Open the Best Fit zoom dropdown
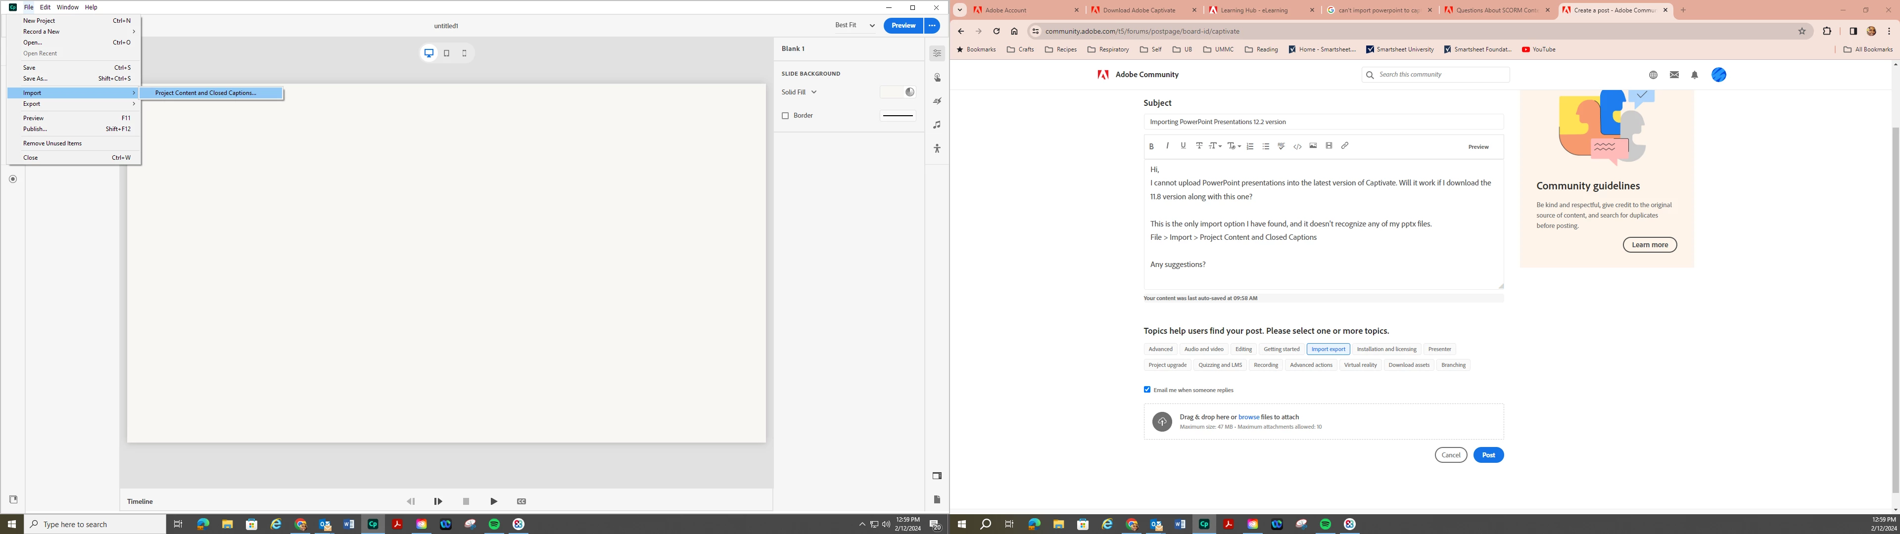This screenshot has height=534, width=1900. [x=854, y=25]
